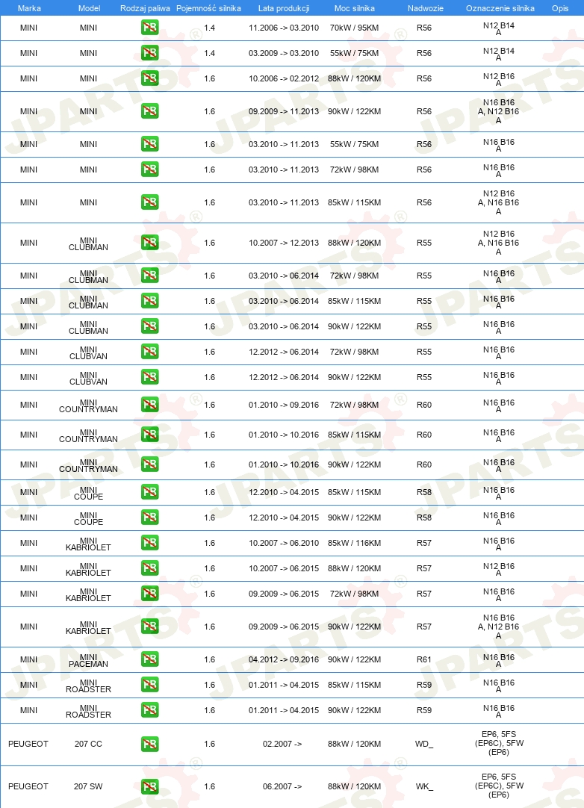
Task: Click fuel icon in 10.2006 -> 02.2012 row
Action: [x=149, y=78]
